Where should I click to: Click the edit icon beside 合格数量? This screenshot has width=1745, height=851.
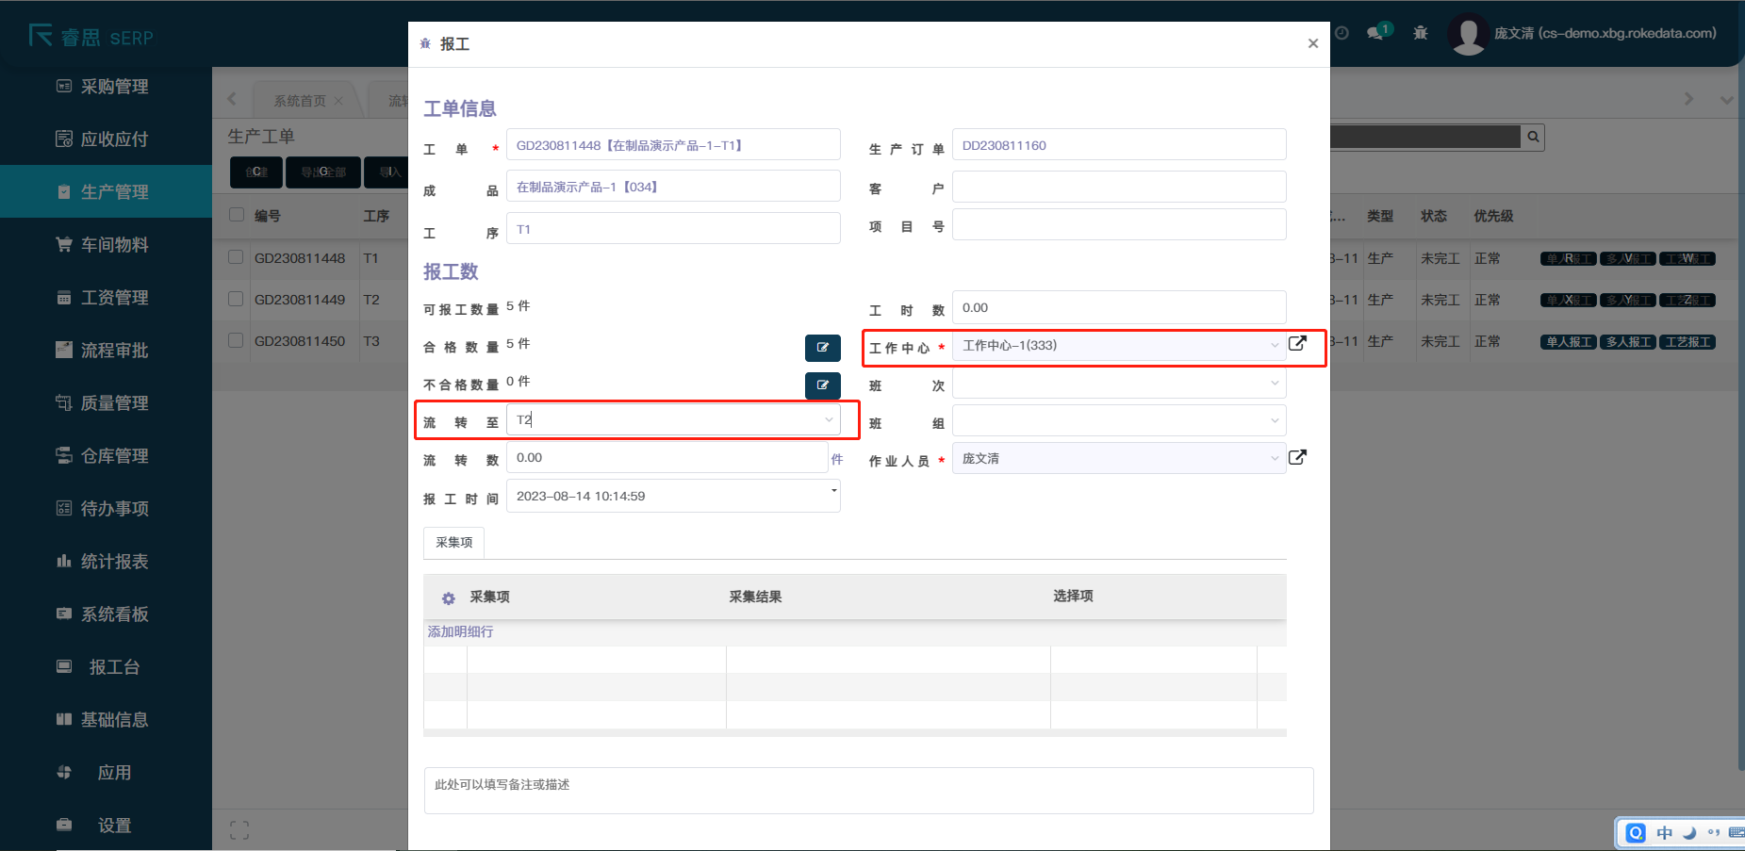tap(822, 348)
